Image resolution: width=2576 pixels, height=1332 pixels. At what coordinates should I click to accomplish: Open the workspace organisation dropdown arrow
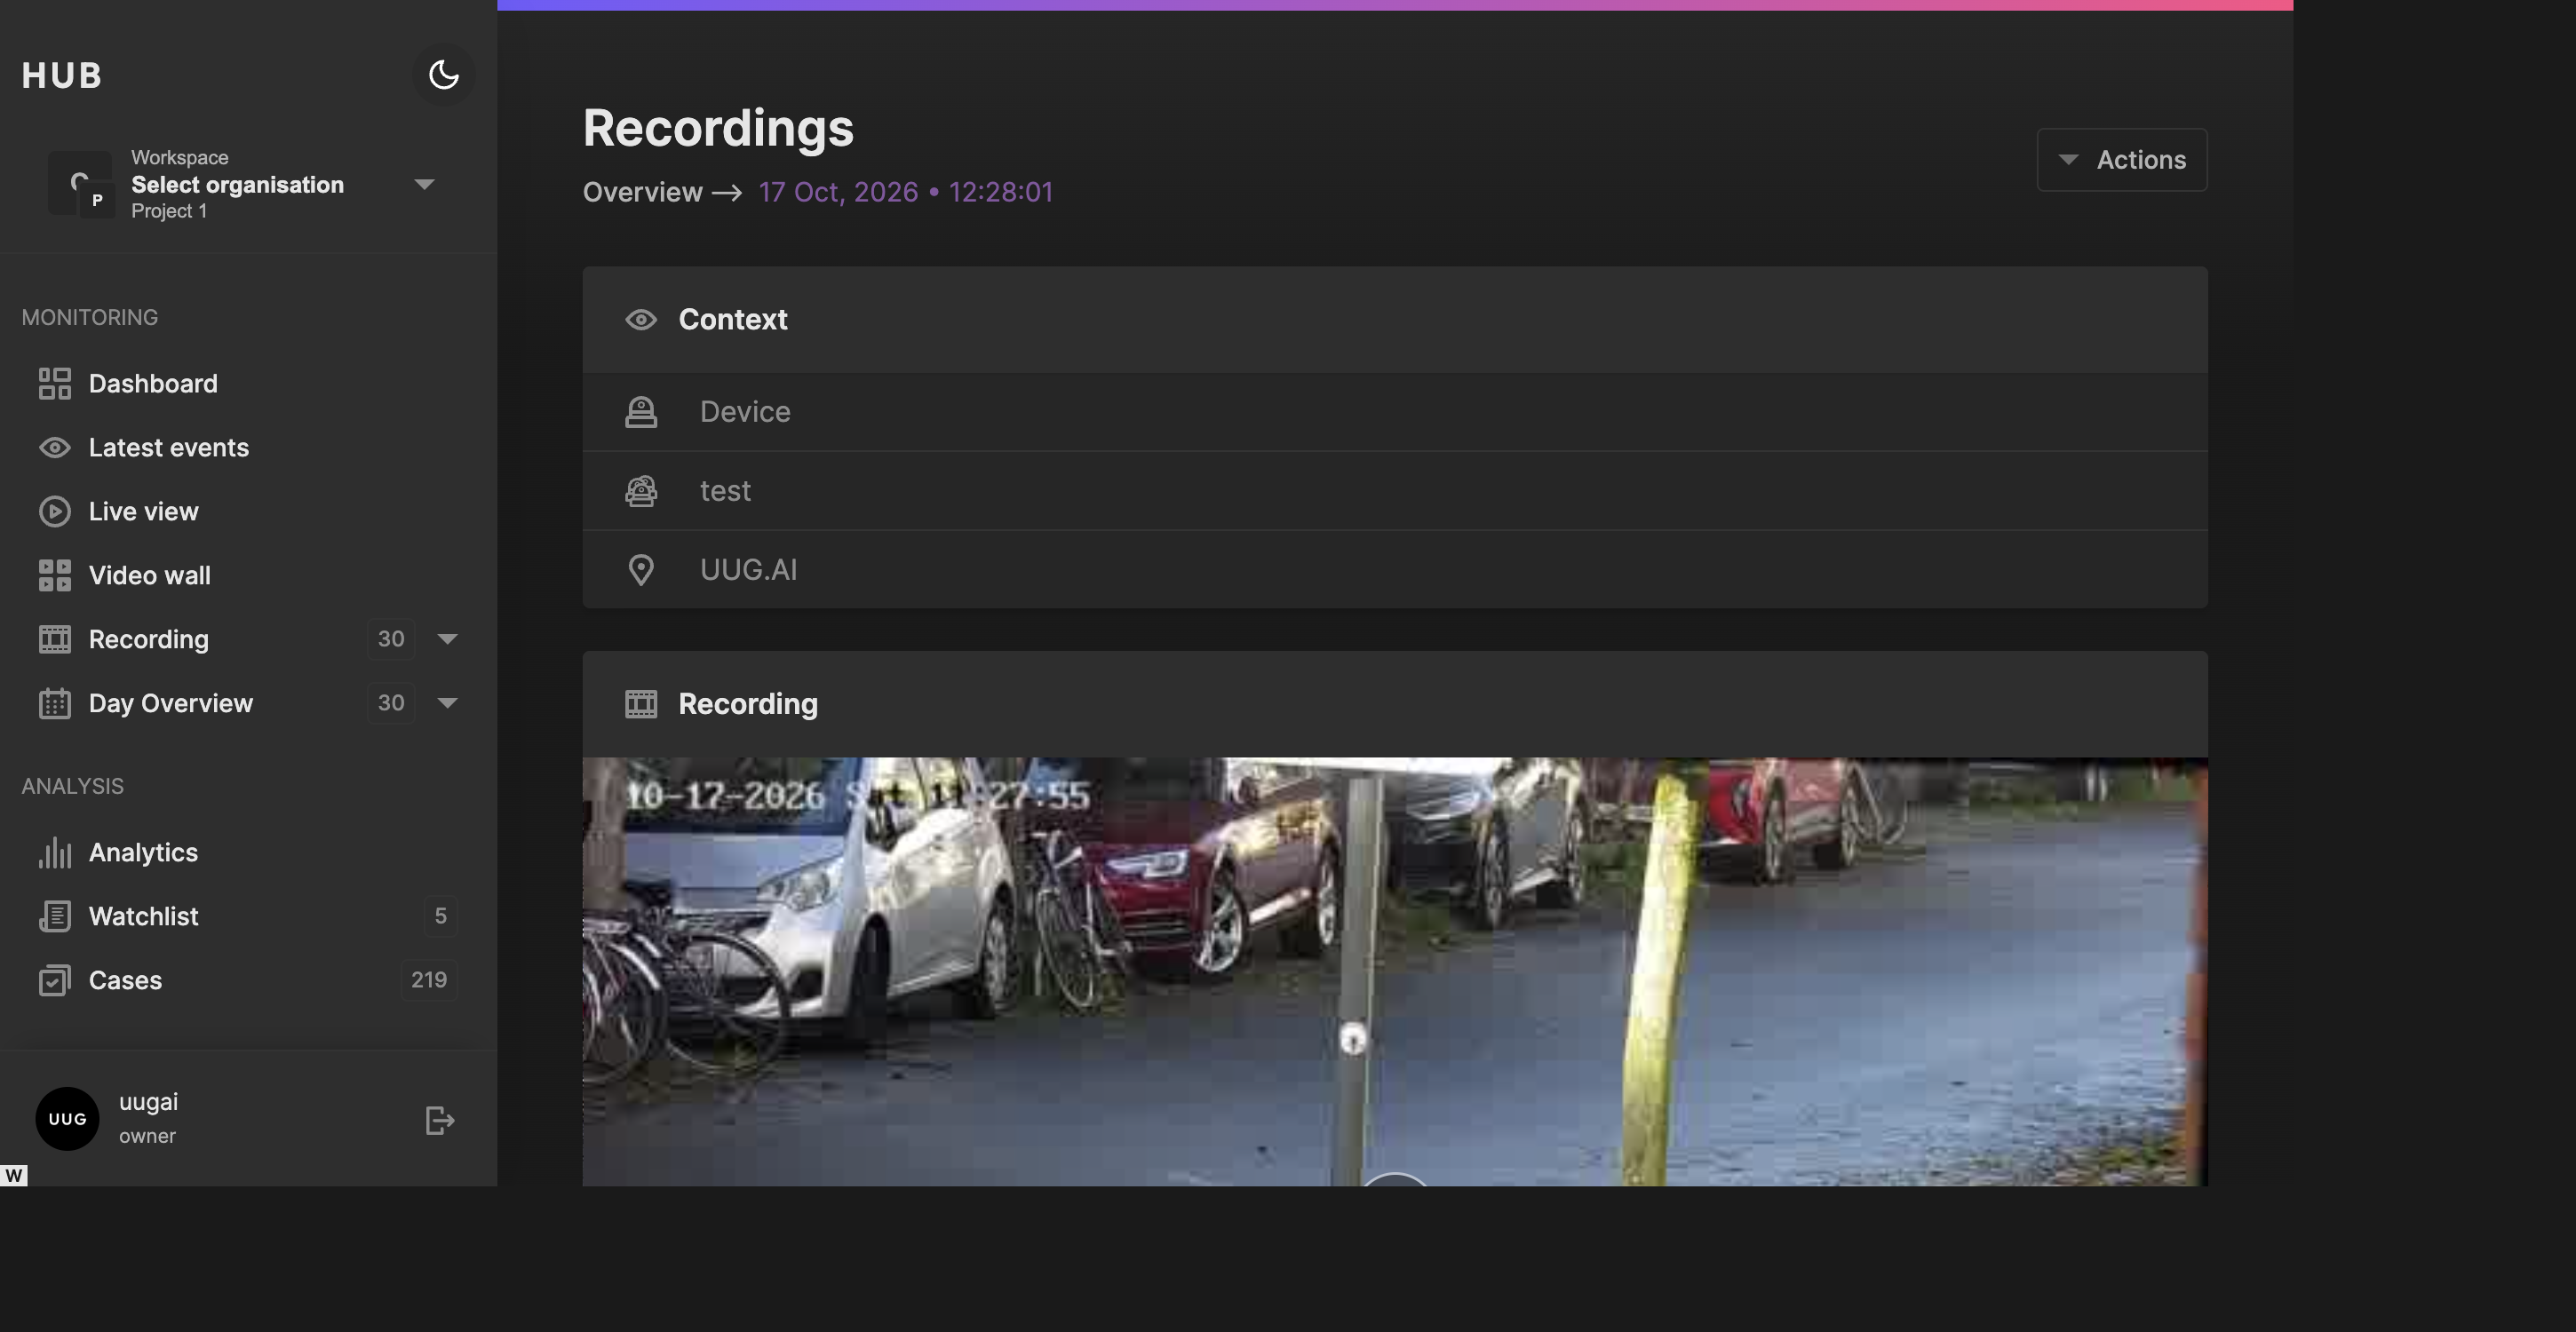(x=424, y=184)
